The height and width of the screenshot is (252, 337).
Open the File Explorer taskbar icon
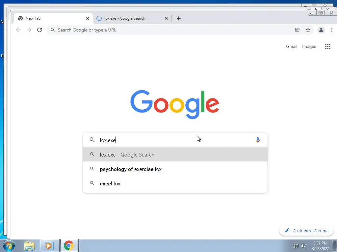coord(29,245)
